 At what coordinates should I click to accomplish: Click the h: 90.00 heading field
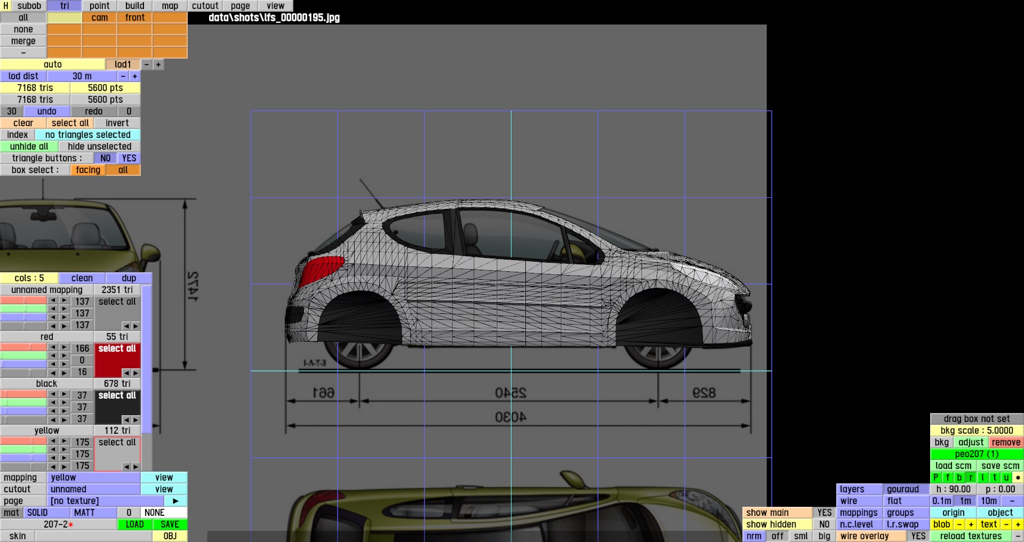pyautogui.click(x=954, y=489)
